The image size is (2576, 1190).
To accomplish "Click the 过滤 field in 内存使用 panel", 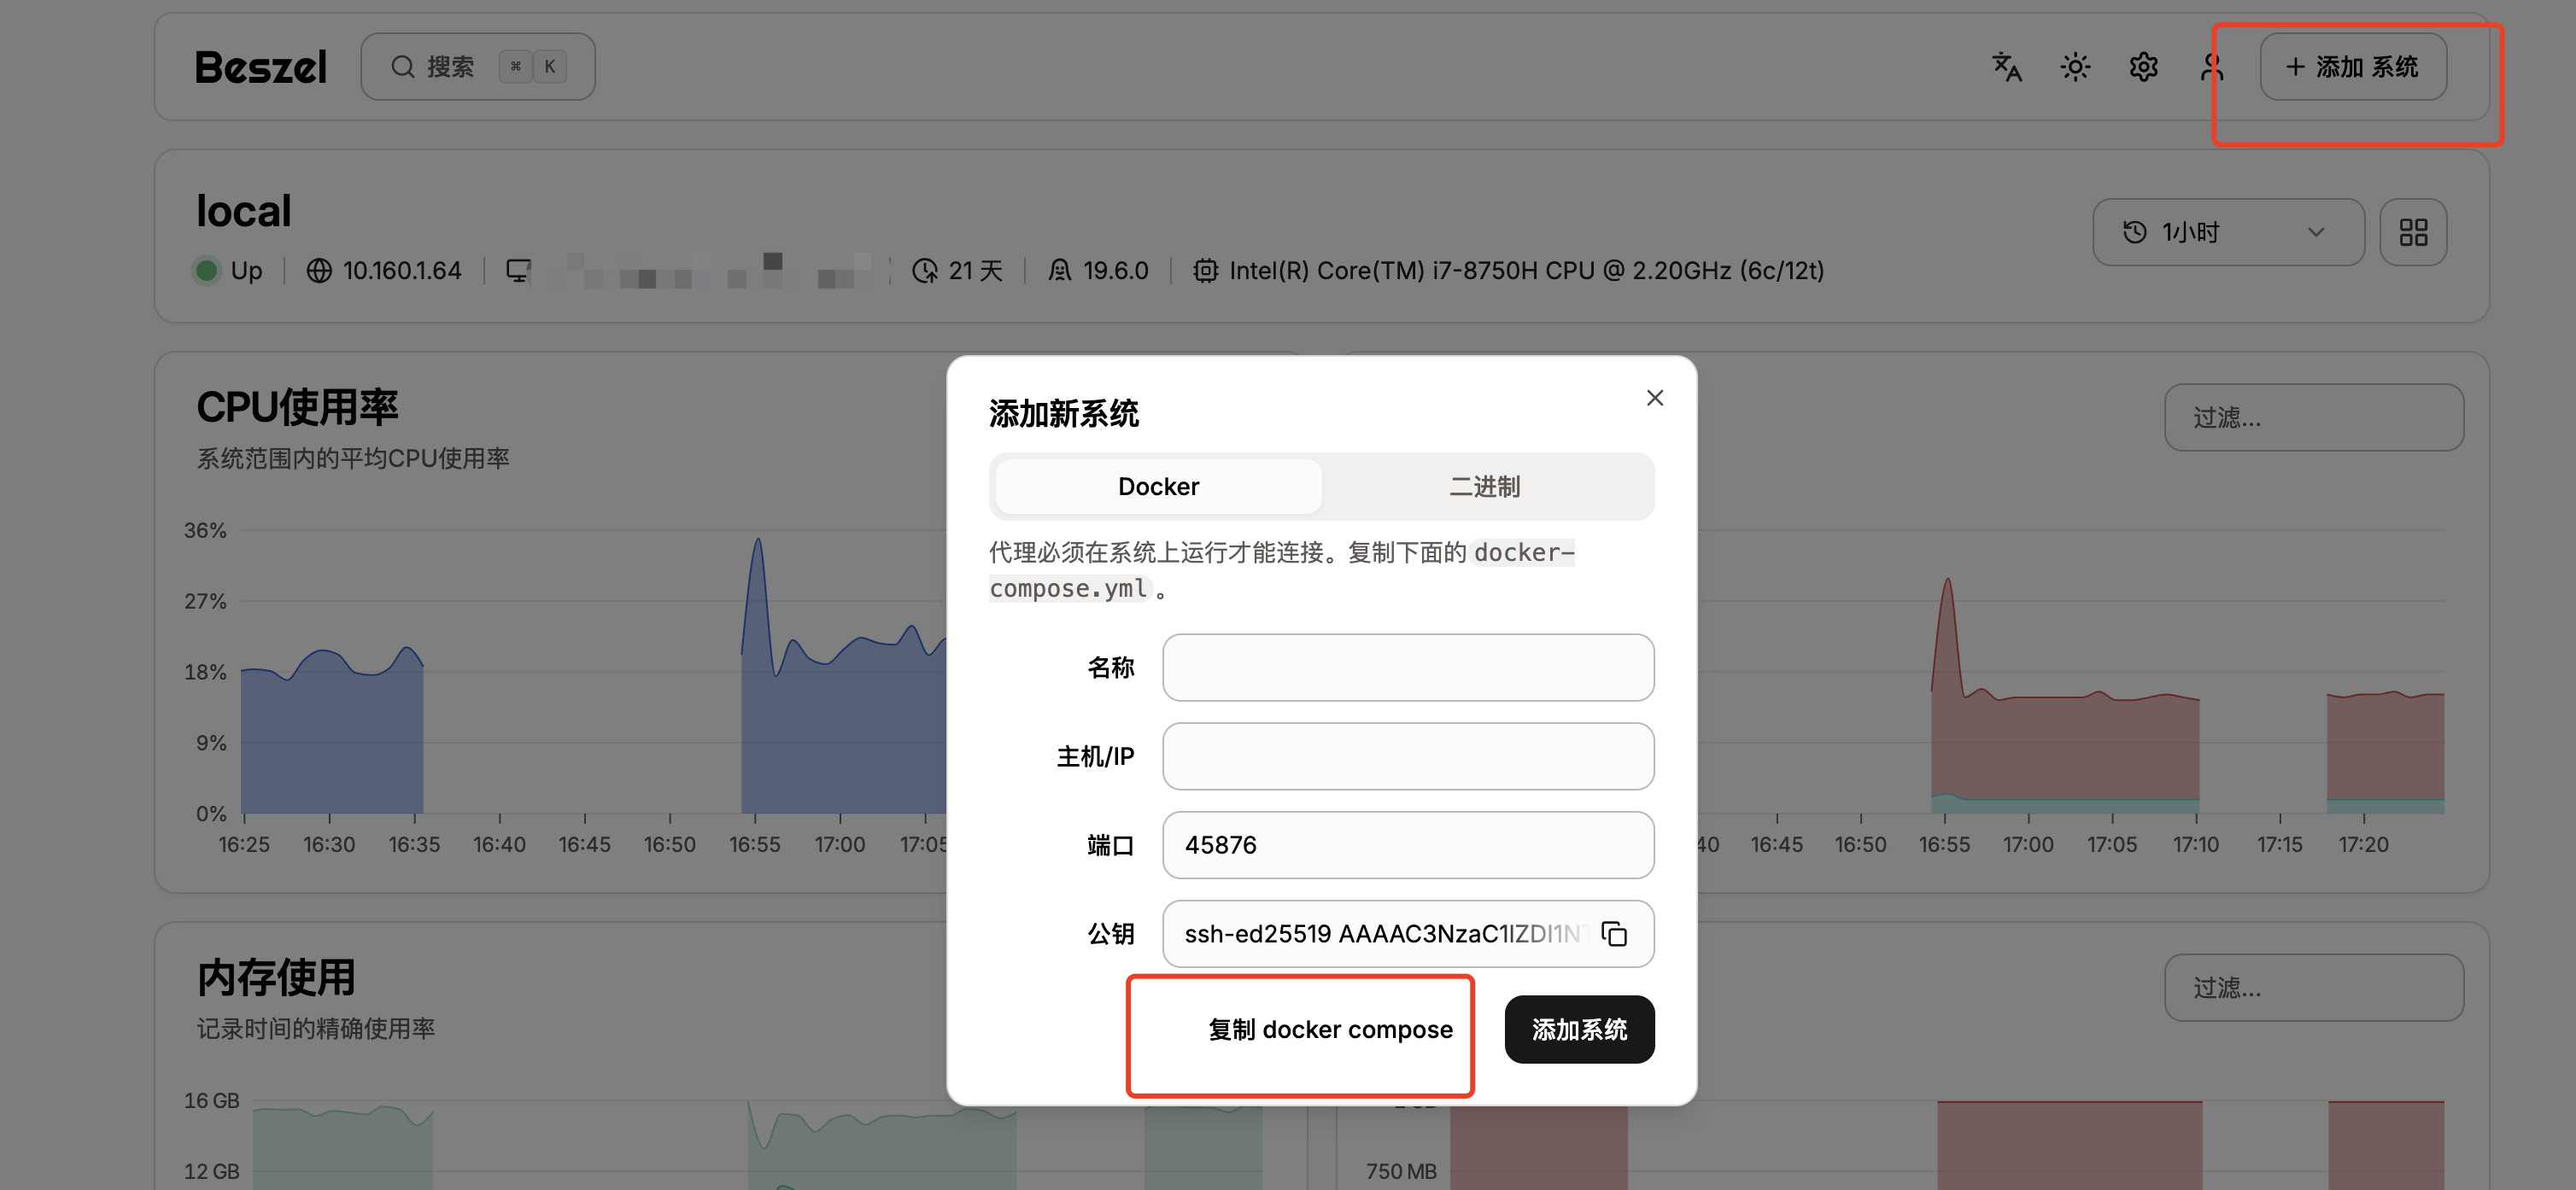I will tap(2314, 989).
